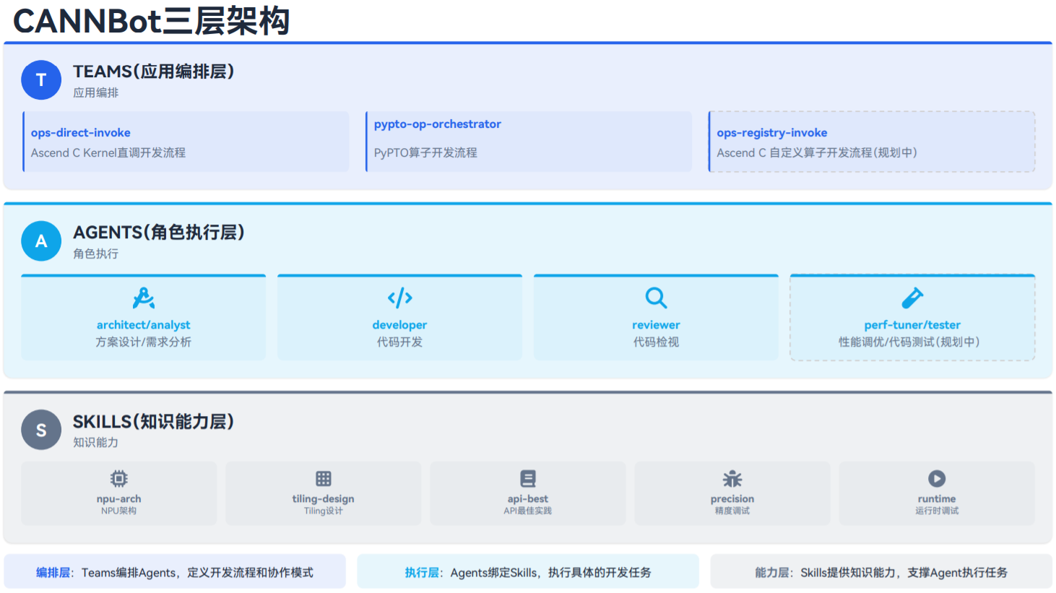
Task: Click the footer note starting with "编排层"
Action: pyautogui.click(x=175, y=573)
